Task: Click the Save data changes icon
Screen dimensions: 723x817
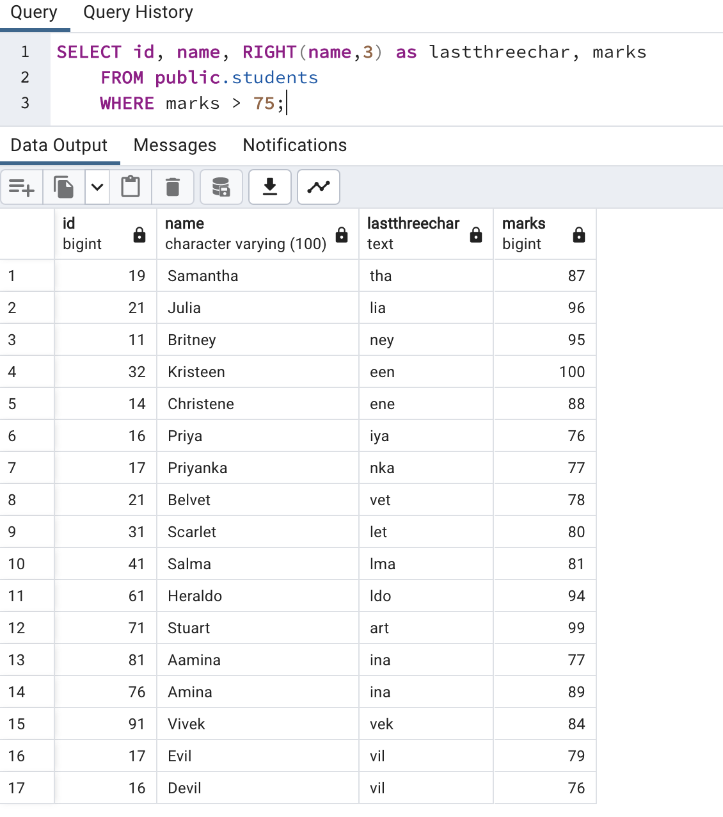Action: pos(221,187)
